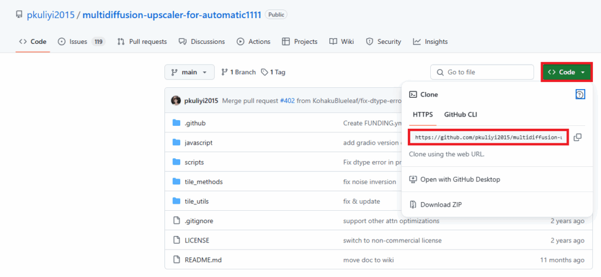601x277 pixels.
Task: Open 'switch to non-commercial license' commit message
Action: [392, 240]
